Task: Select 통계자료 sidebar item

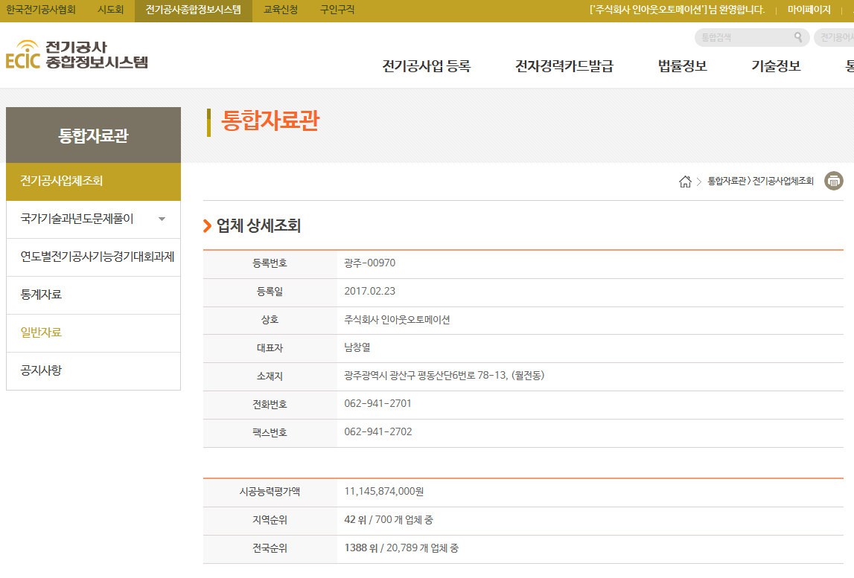Action: pos(93,295)
